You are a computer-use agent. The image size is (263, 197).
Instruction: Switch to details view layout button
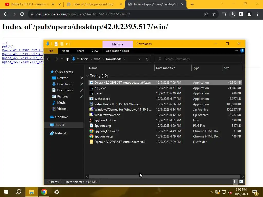(x=235, y=182)
